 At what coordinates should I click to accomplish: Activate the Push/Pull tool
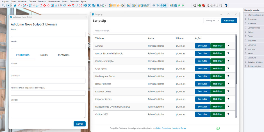(37, 5)
